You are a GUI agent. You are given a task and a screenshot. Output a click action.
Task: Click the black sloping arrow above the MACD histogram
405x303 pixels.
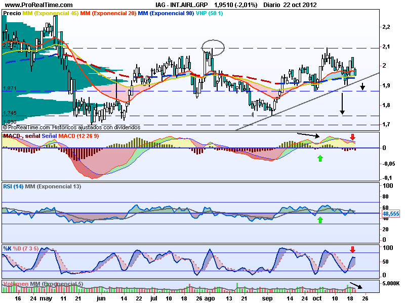(x=307, y=135)
